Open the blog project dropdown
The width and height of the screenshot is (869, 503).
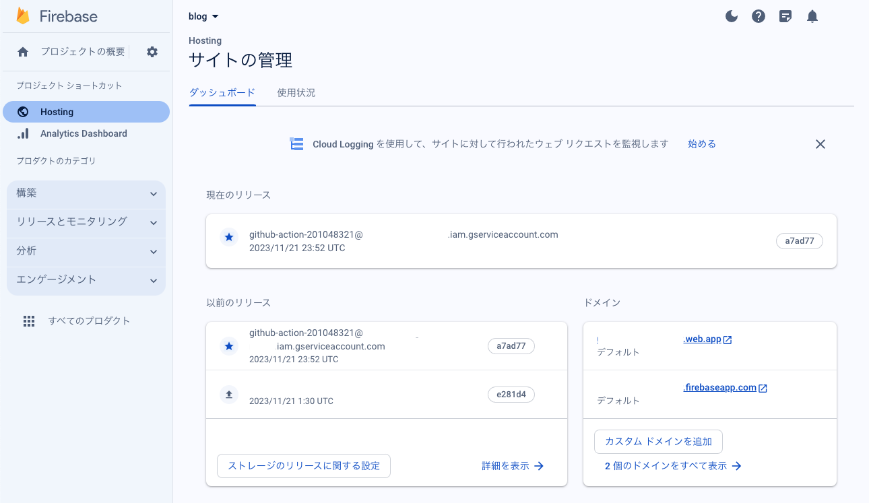(204, 16)
